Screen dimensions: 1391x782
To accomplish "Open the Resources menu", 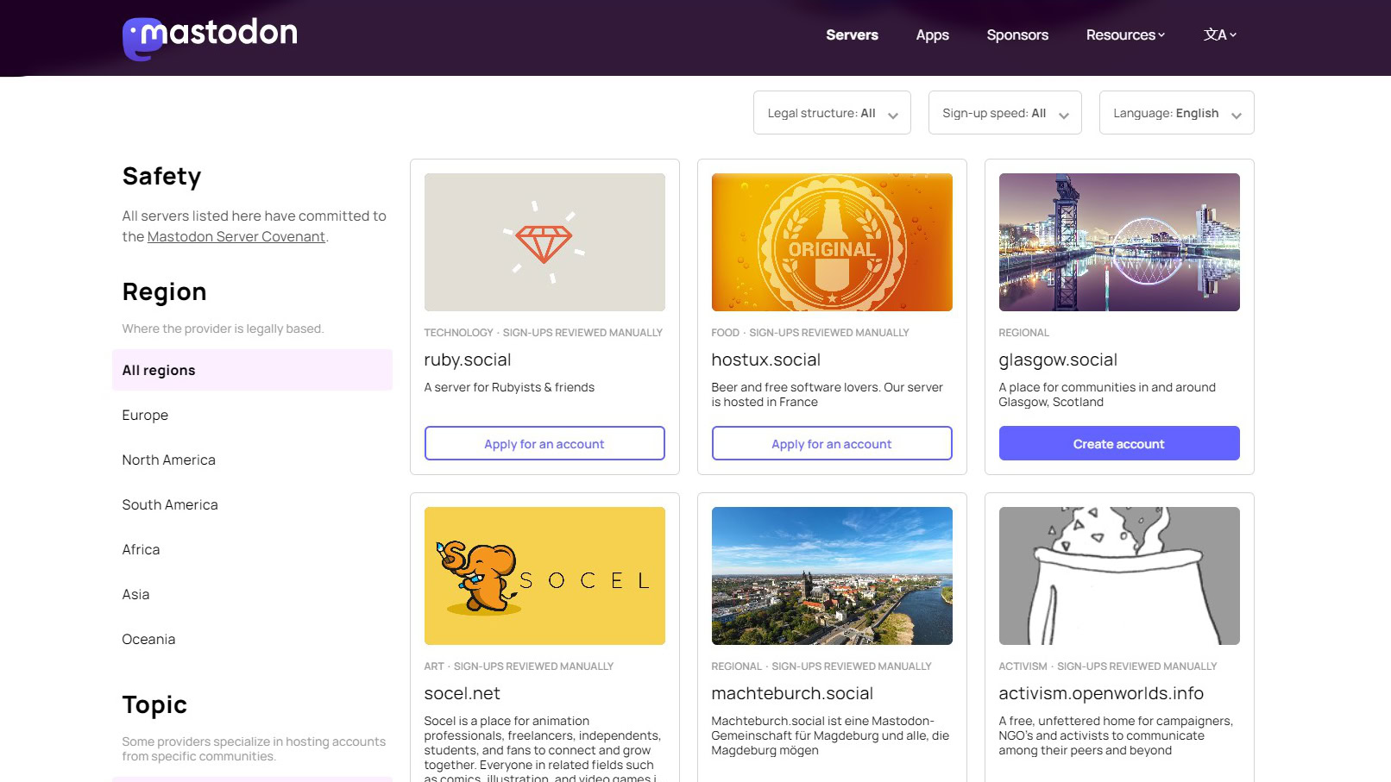I will click(x=1125, y=34).
